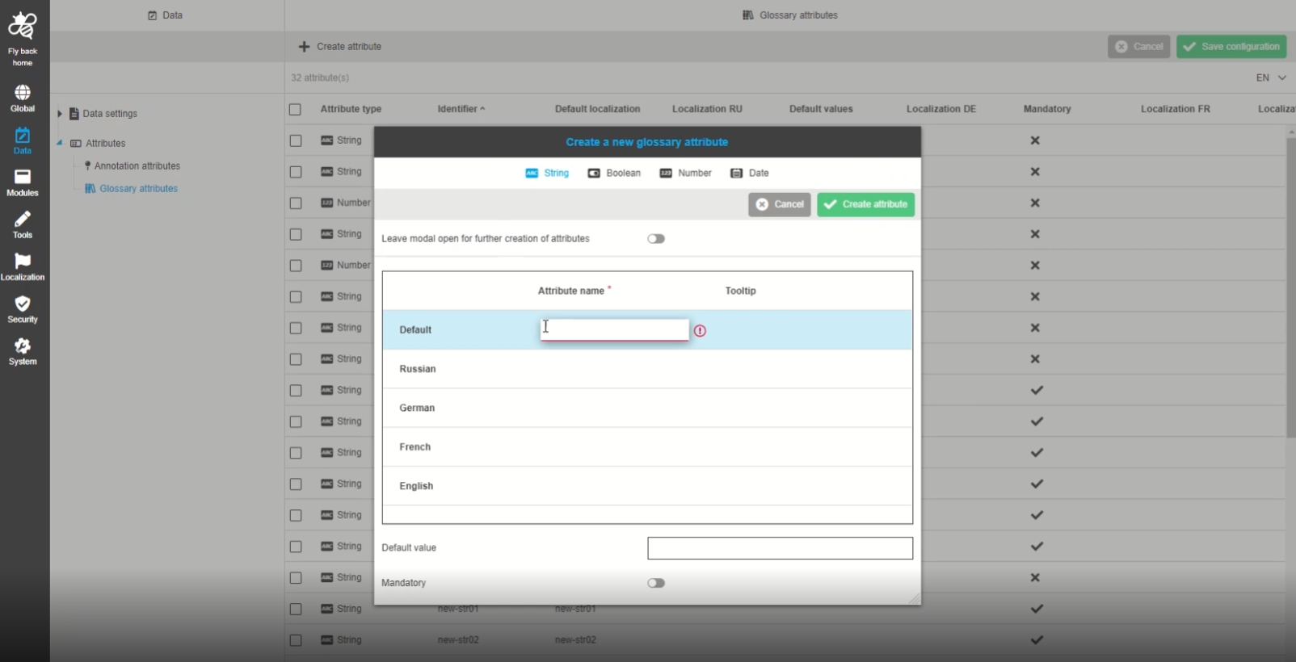This screenshot has width=1296, height=662.
Task: Open System settings in the sidebar
Action: (x=23, y=352)
